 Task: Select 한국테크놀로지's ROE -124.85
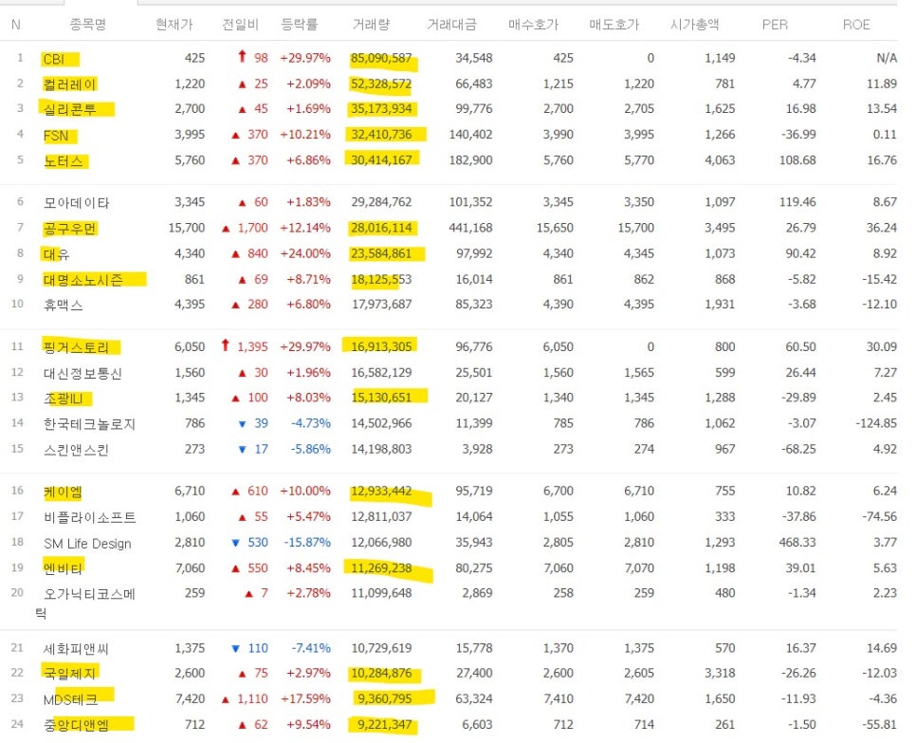[876, 423]
